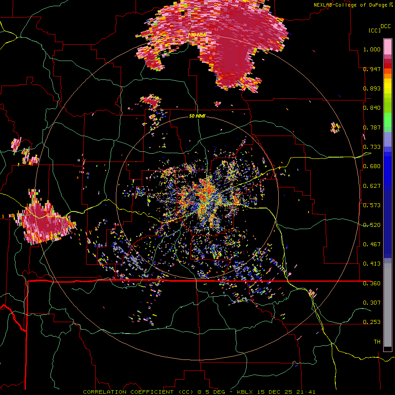
Task: Click the 0.680 legend value
Action: pyautogui.click(x=372, y=166)
